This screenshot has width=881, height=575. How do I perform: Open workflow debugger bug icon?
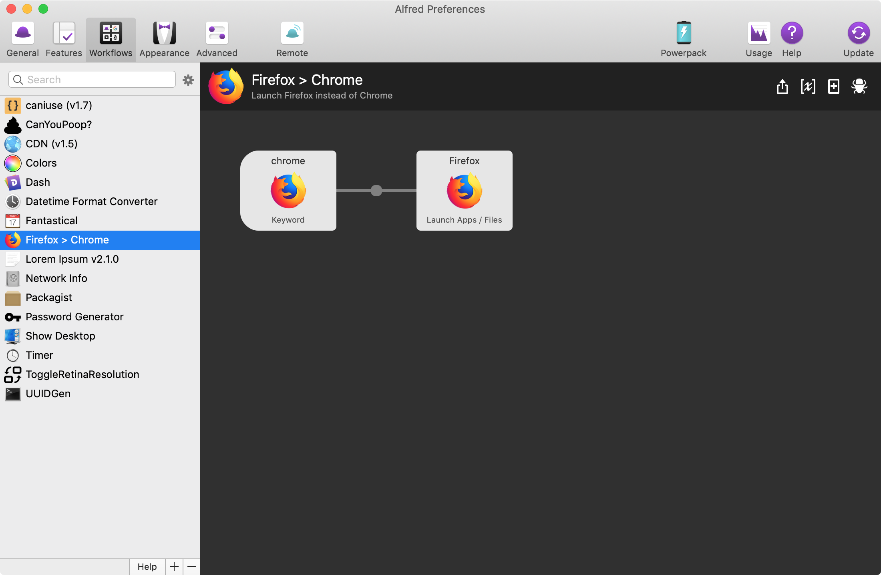(x=859, y=86)
